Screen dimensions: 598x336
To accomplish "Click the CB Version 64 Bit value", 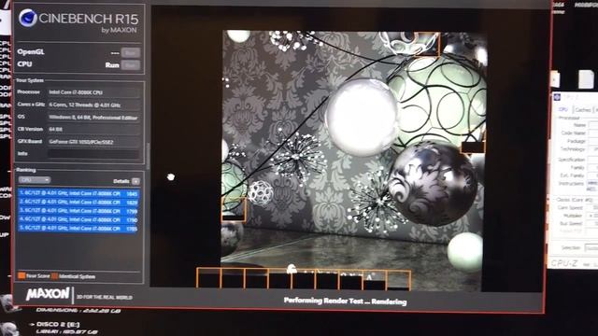I will 93,130.
